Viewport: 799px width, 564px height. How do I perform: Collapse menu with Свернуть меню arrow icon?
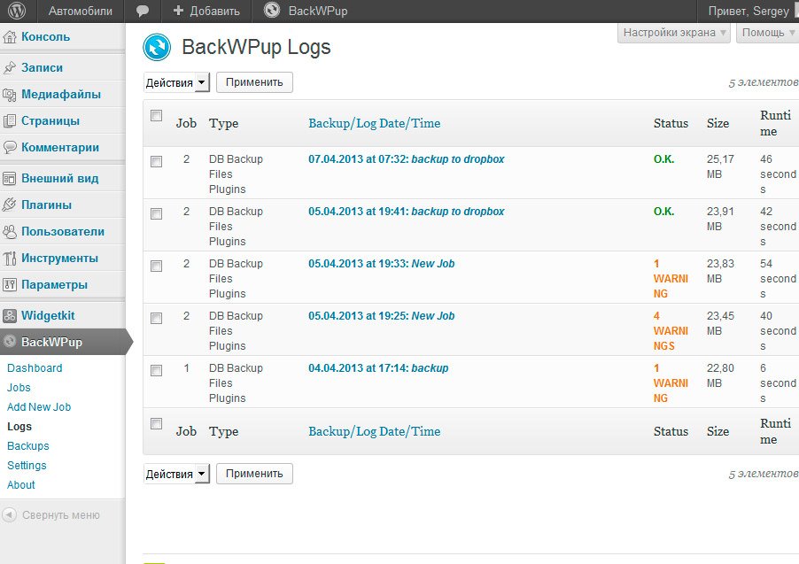[x=9, y=515]
